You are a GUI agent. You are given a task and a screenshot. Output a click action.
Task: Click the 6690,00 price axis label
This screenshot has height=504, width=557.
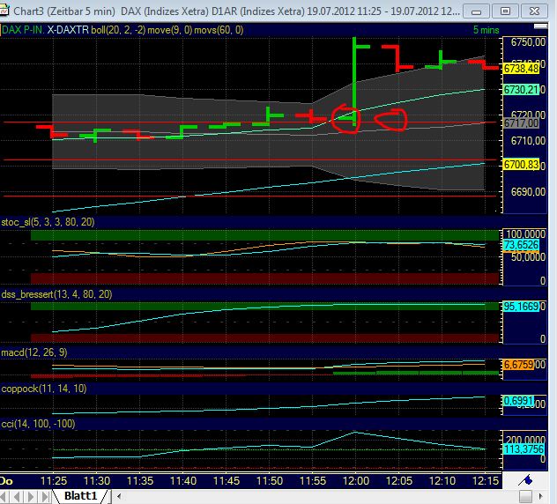click(528, 192)
